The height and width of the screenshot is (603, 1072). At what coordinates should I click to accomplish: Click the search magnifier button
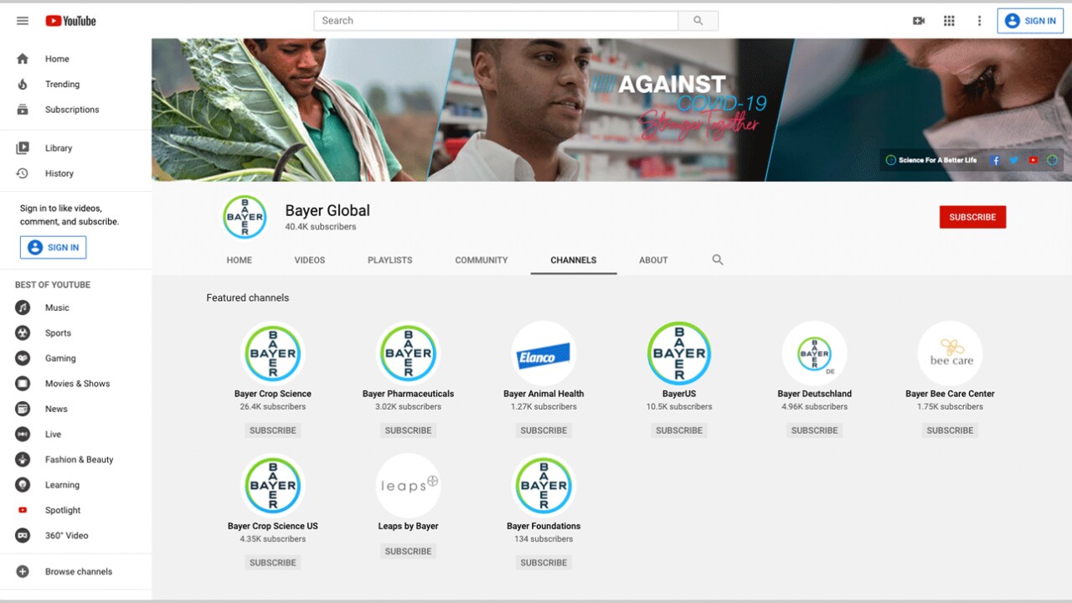click(698, 21)
